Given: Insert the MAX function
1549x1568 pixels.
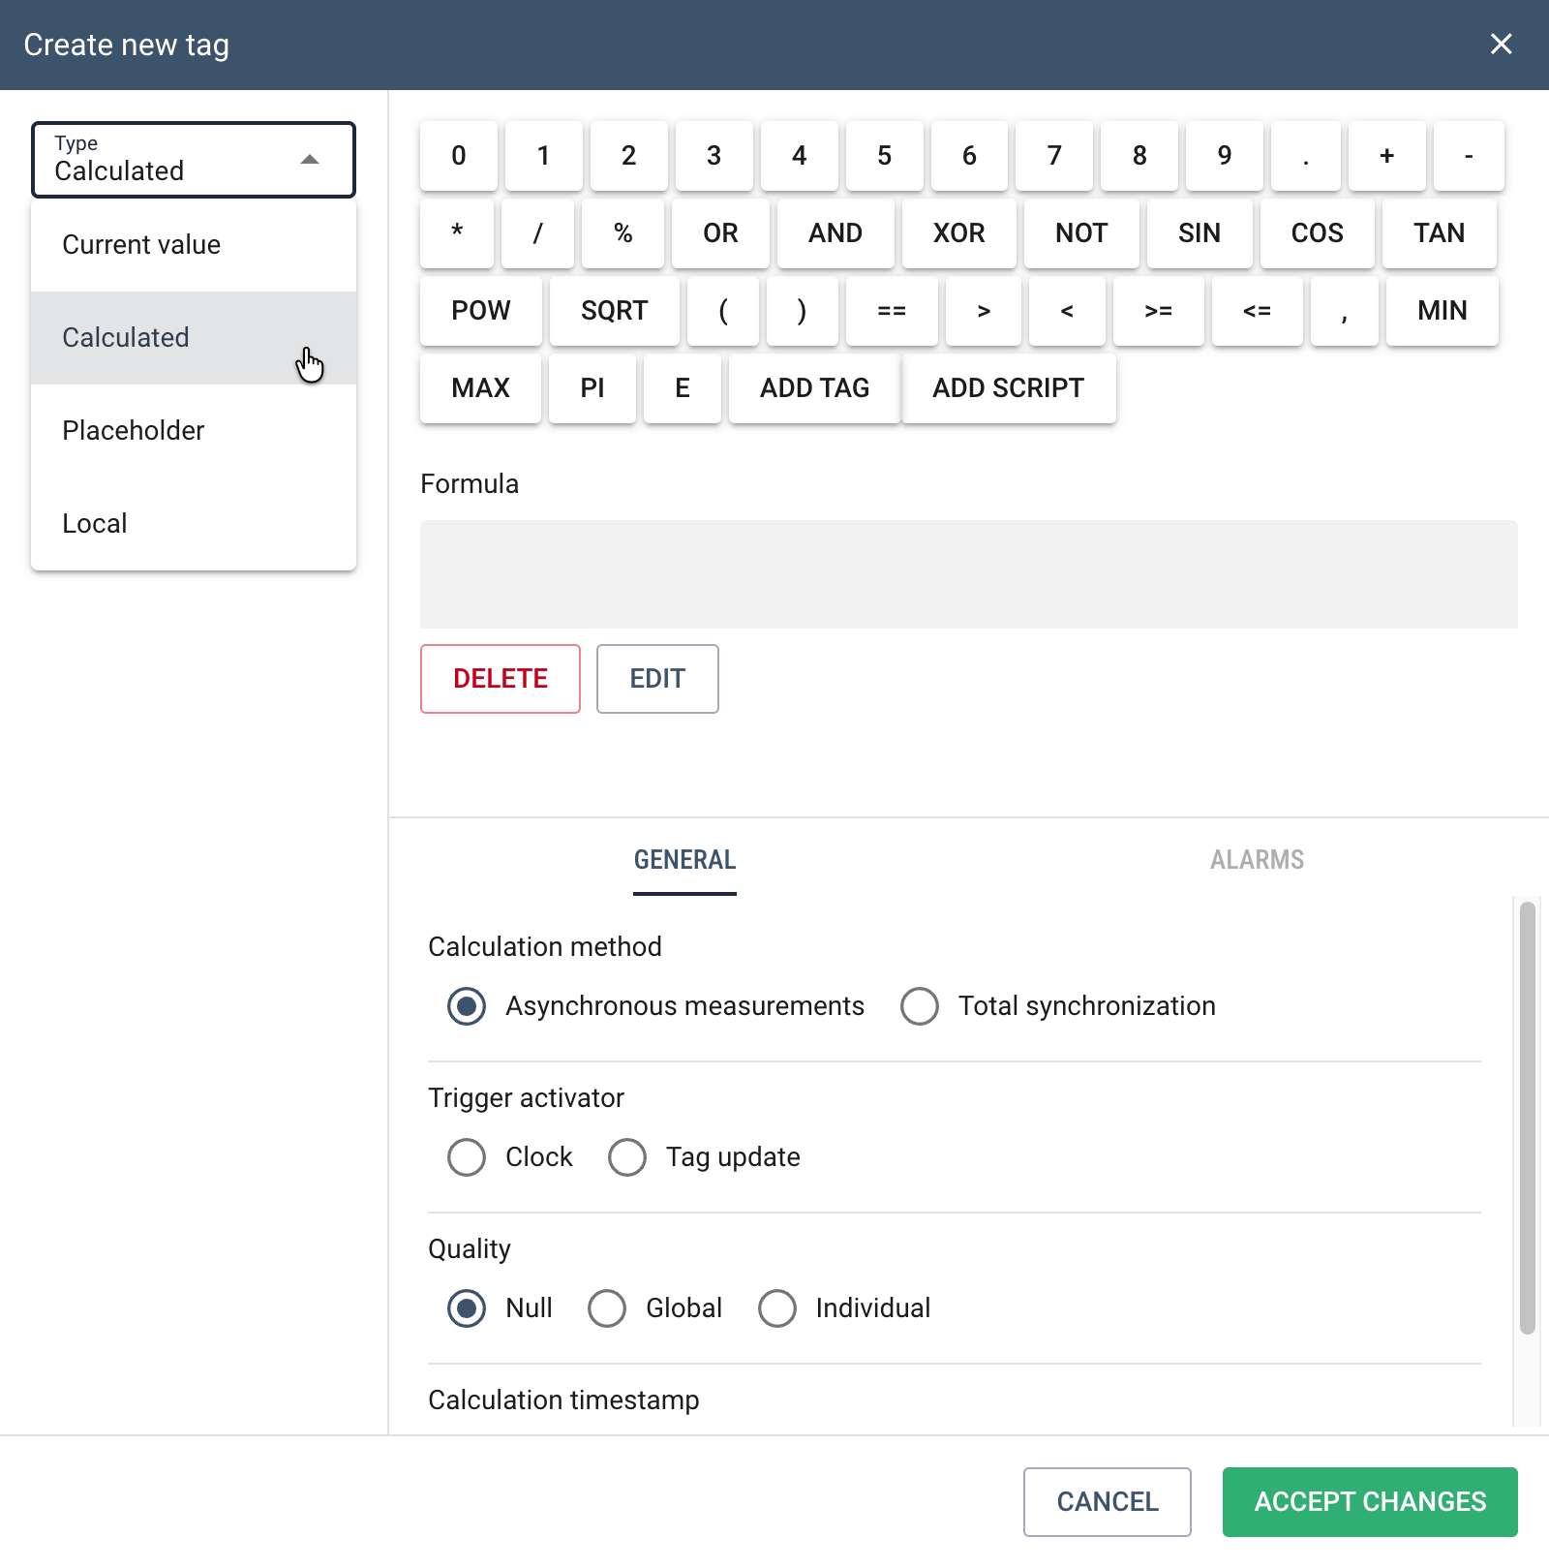Looking at the screenshot, I should (x=480, y=388).
